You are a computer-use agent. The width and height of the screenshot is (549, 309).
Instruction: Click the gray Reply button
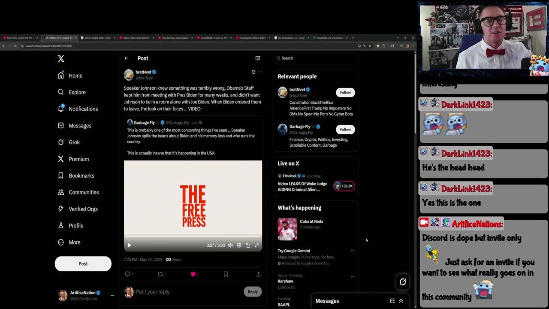(x=253, y=292)
